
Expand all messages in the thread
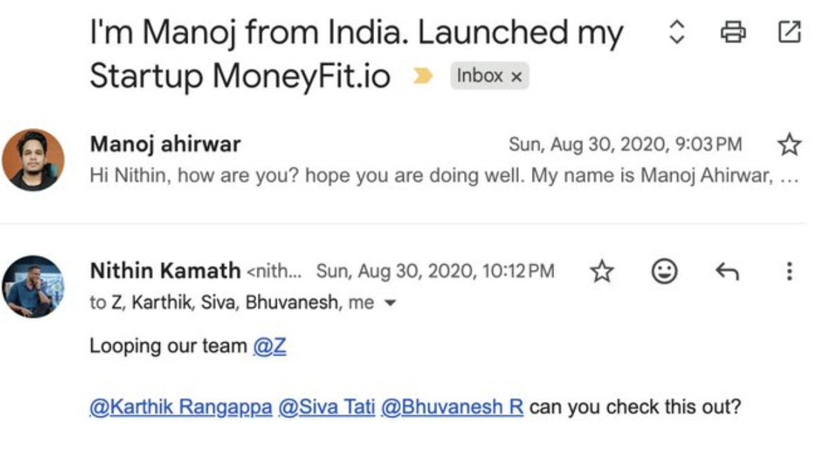677,32
